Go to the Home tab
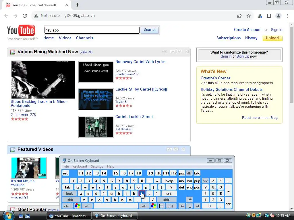This screenshot has height=220, width=294. 49,38
